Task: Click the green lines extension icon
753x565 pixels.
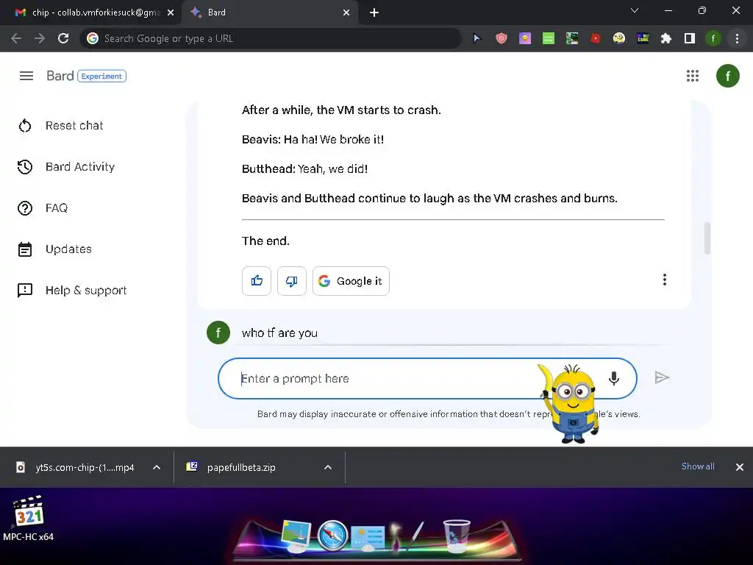Action: (x=549, y=38)
